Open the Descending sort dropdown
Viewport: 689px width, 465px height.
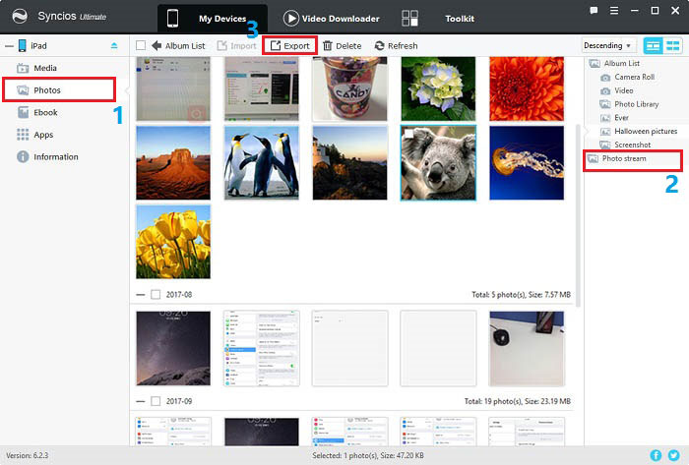click(607, 45)
